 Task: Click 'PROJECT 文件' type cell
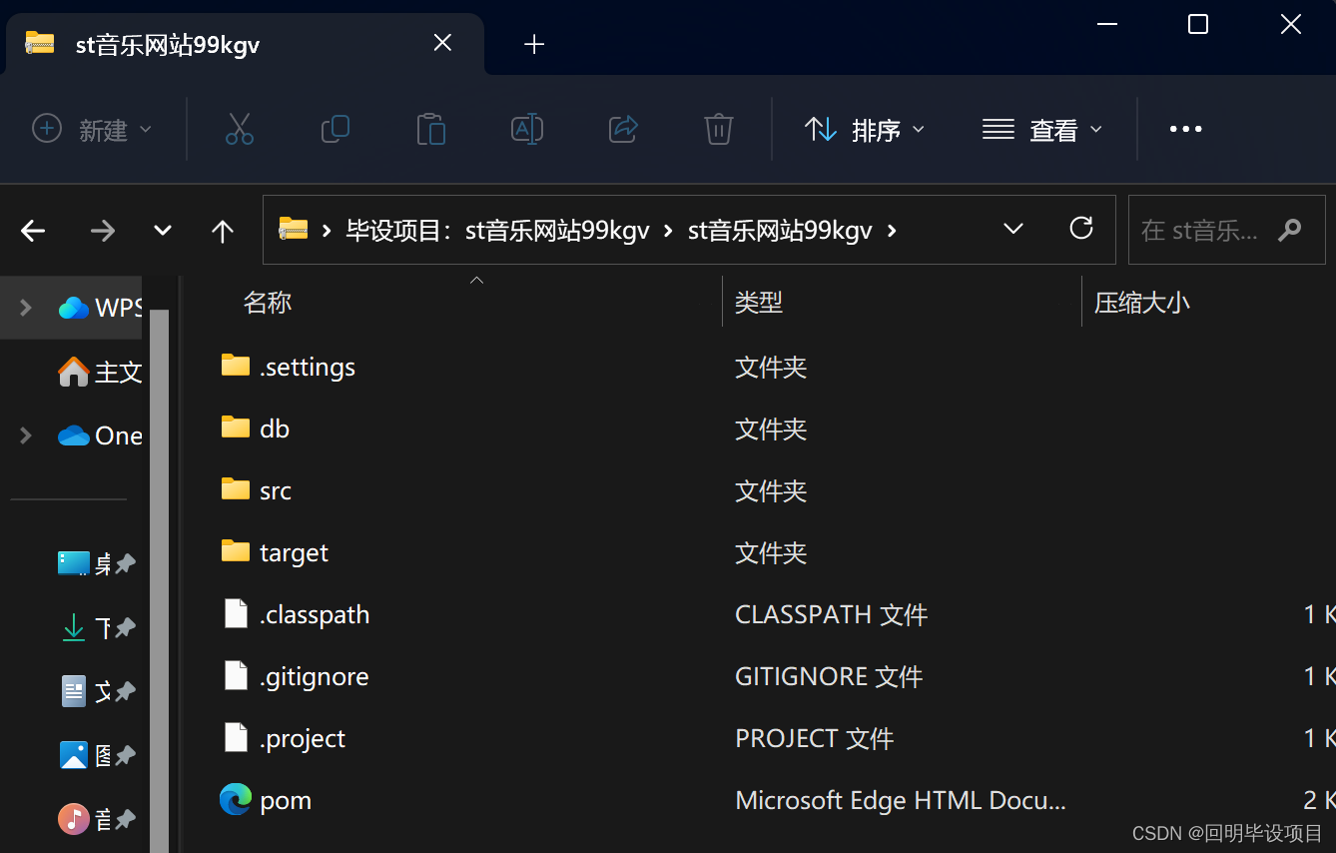click(x=815, y=738)
